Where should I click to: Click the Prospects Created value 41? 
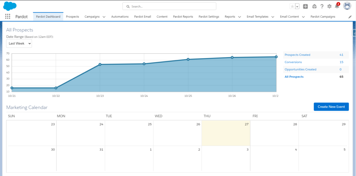341,55
